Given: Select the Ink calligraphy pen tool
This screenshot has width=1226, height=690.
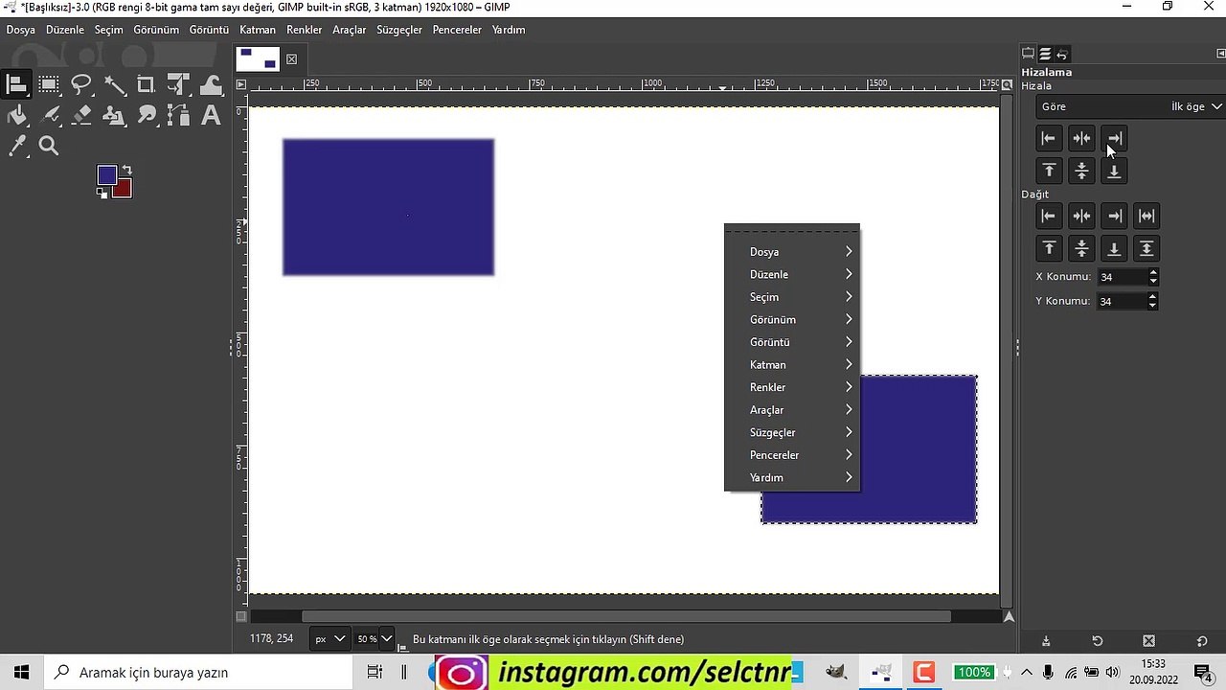Looking at the screenshot, I should pos(50,116).
